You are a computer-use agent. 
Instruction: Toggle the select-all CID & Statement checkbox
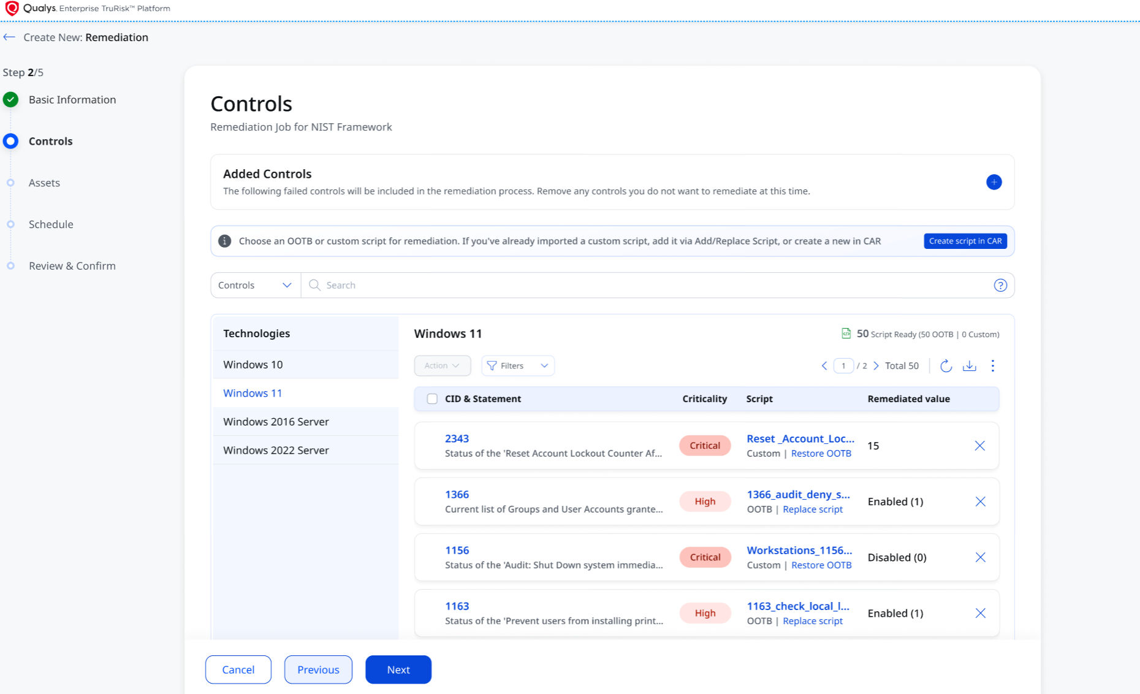tap(432, 399)
